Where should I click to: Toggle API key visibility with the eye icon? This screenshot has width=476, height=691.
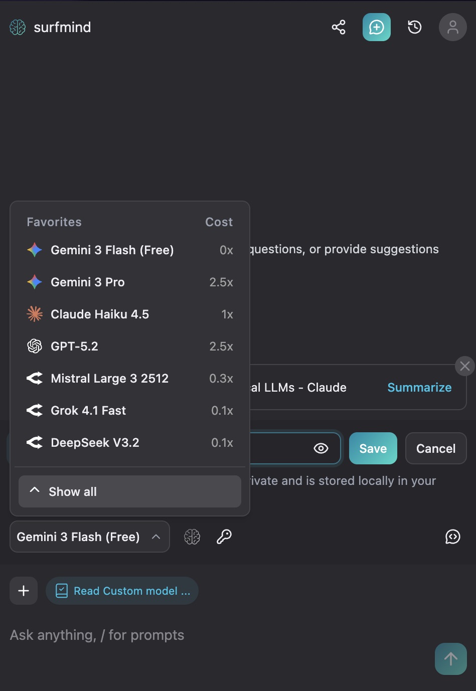click(x=321, y=448)
